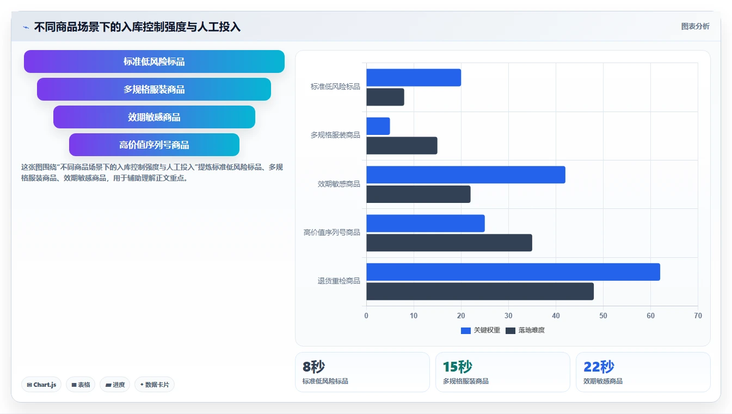Click the 关键权重 legend label text

(x=487, y=330)
